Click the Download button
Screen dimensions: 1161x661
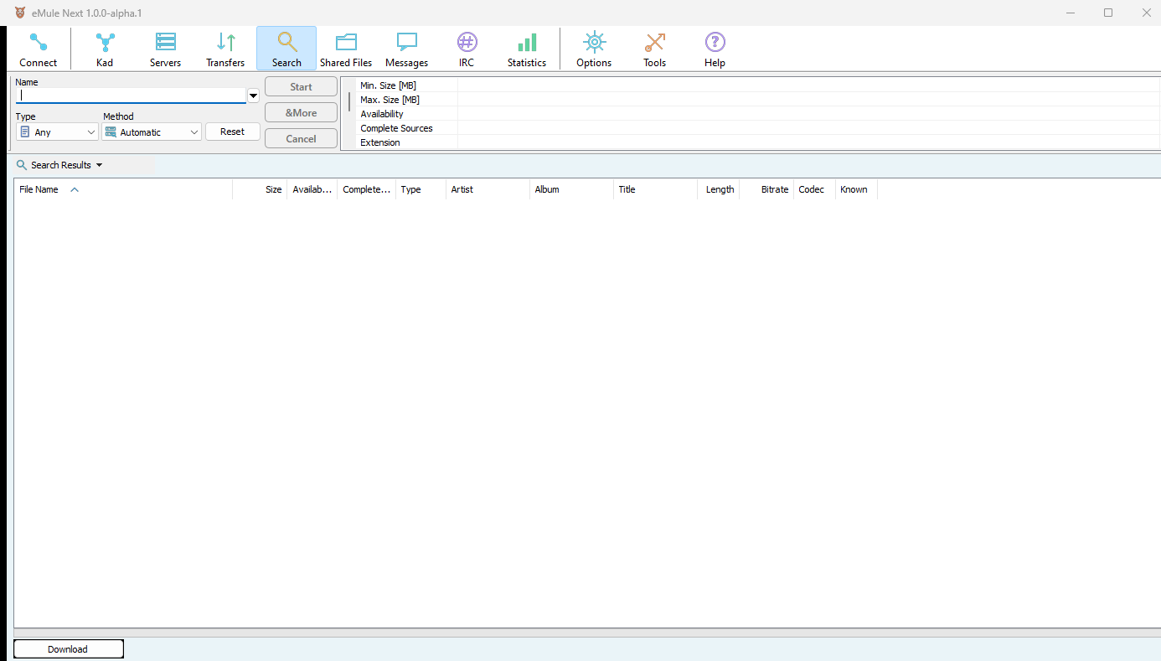pyautogui.click(x=68, y=649)
